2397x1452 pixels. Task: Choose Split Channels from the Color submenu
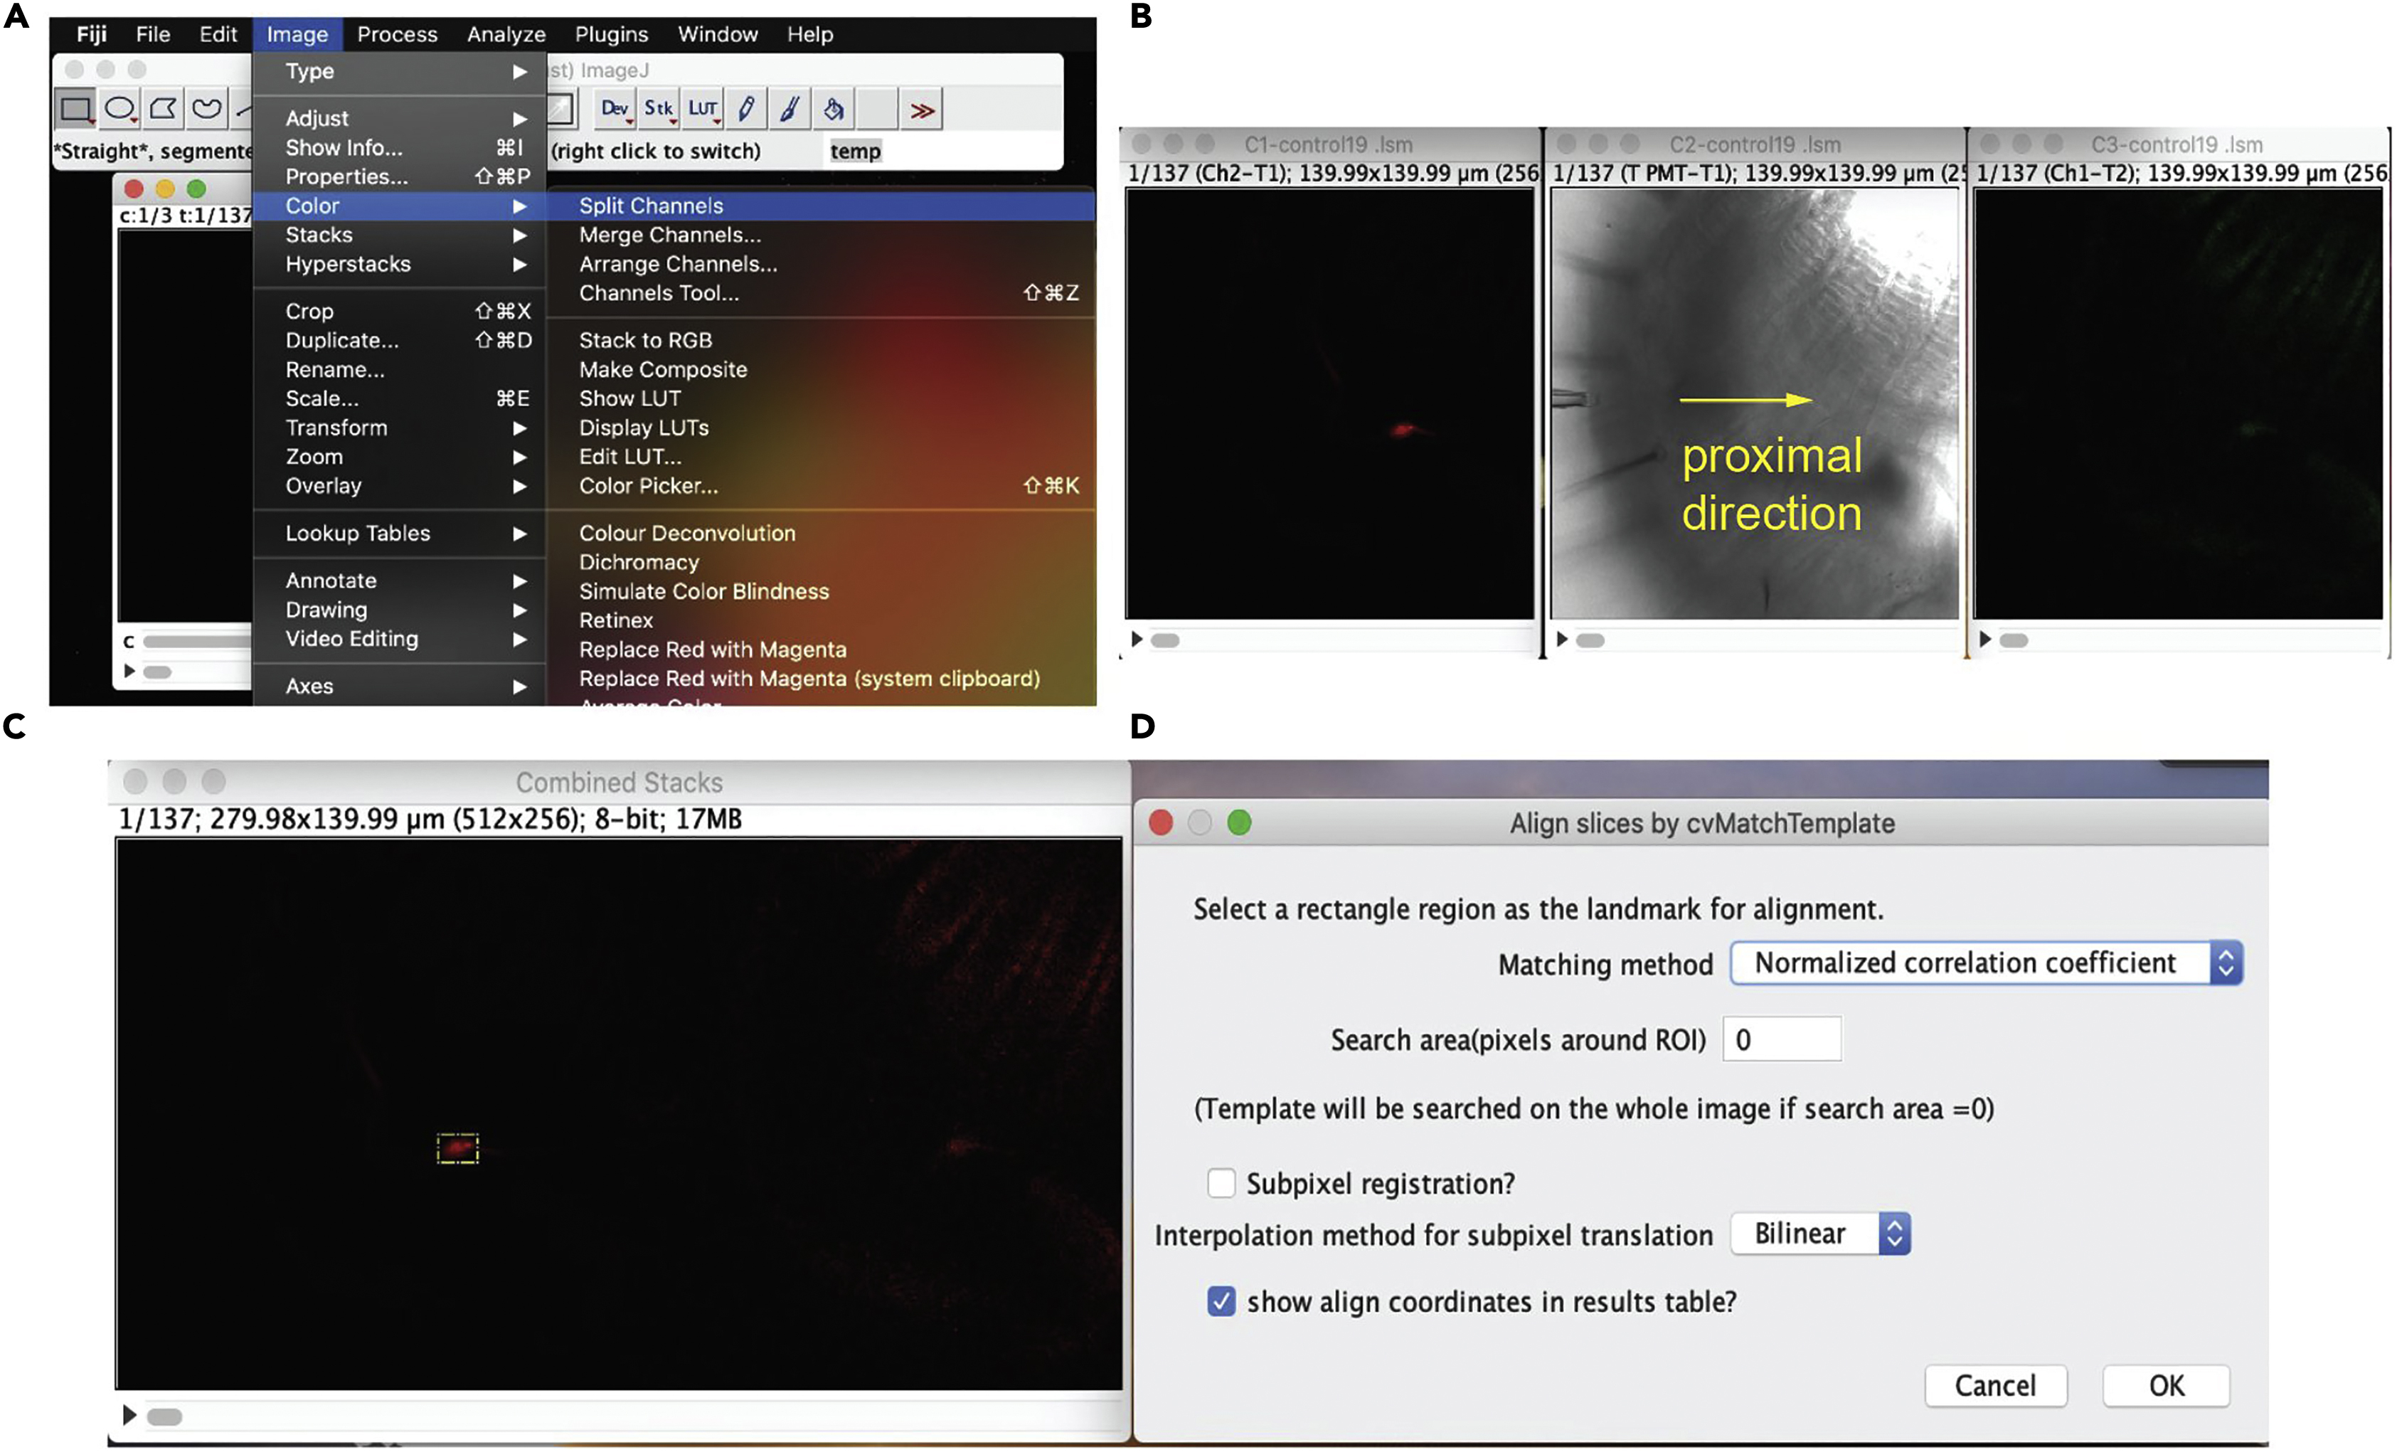(650, 206)
